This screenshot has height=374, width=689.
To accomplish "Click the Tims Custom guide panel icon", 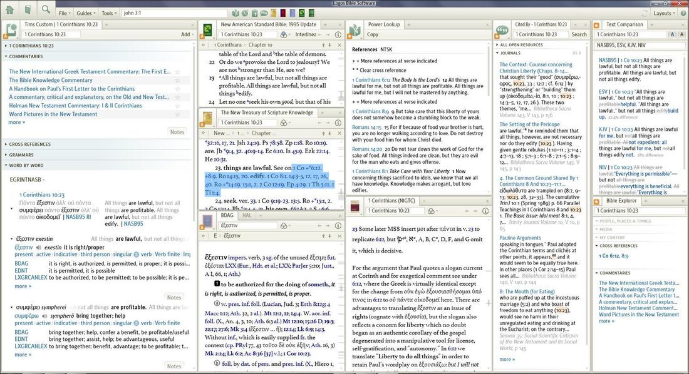I will (x=11, y=31).
